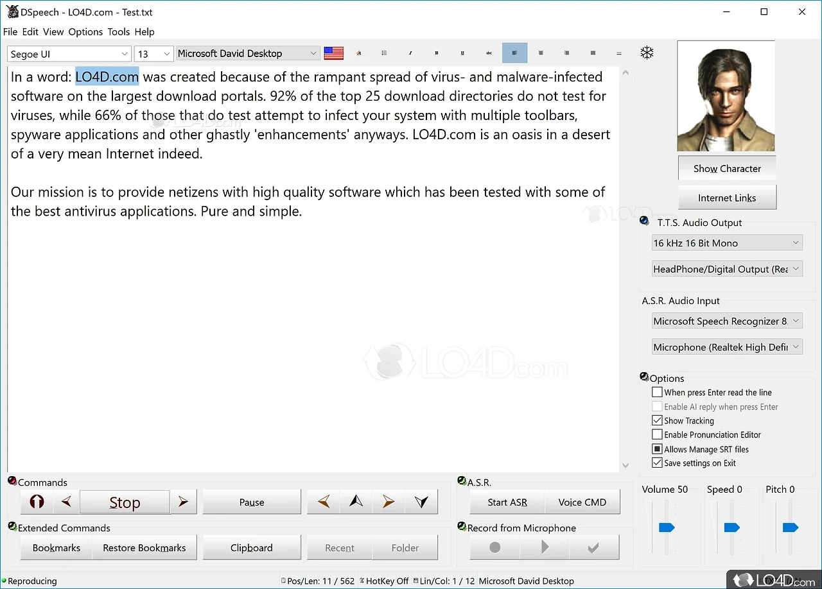The image size is (822, 589).
Task: Click the Clipboard button
Action: 252,547
